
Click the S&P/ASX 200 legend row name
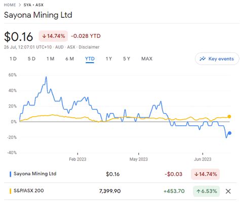click(x=29, y=191)
